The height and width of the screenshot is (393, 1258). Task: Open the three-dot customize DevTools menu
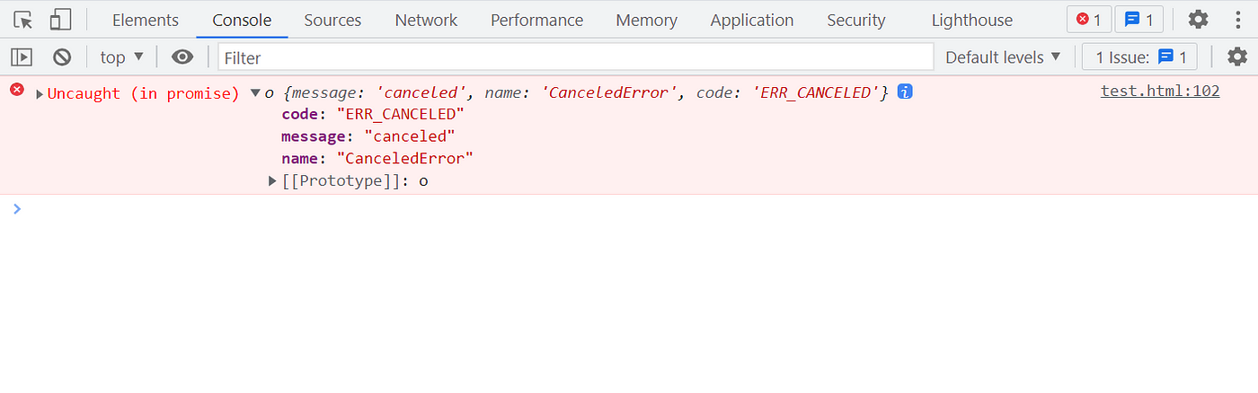[x=1238, y=20]
